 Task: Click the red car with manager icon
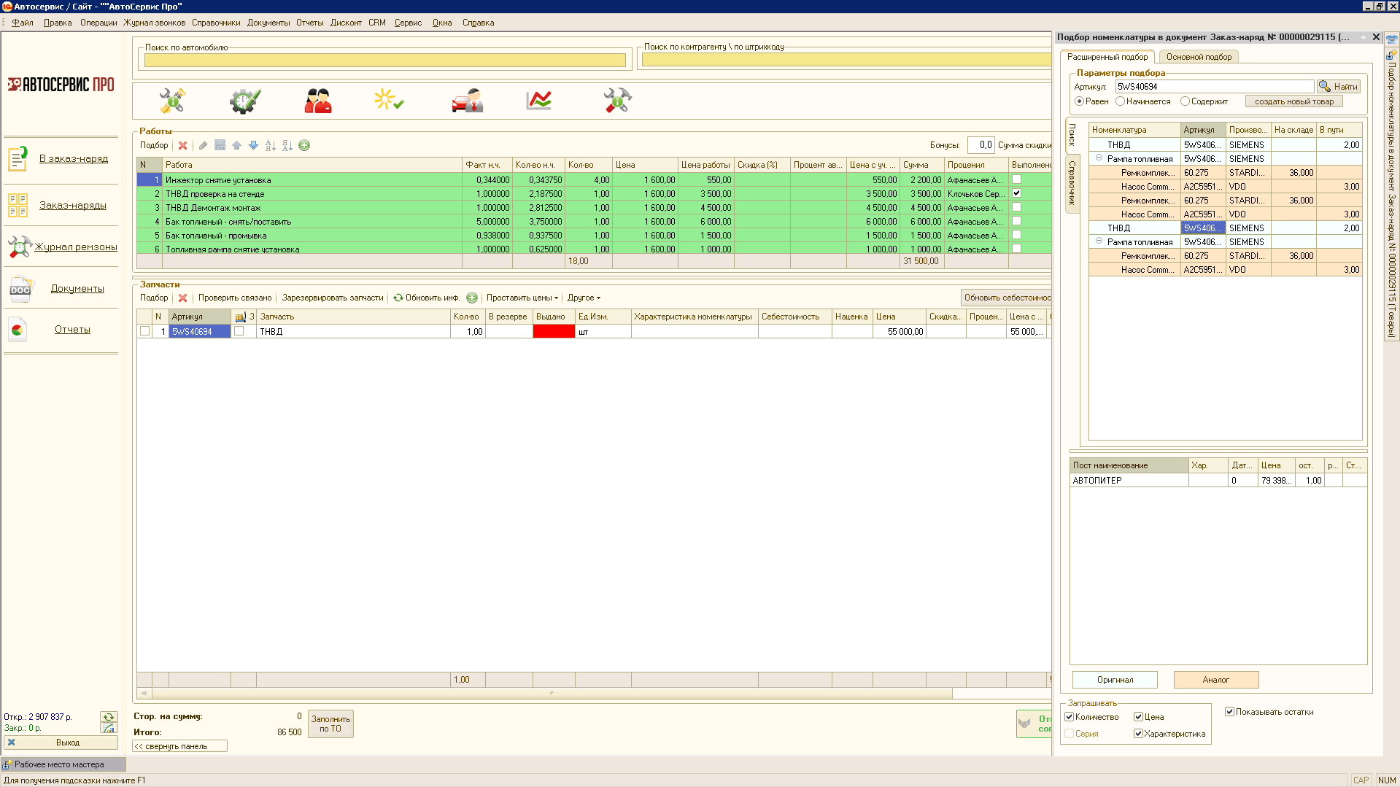(x=467, y=101)
